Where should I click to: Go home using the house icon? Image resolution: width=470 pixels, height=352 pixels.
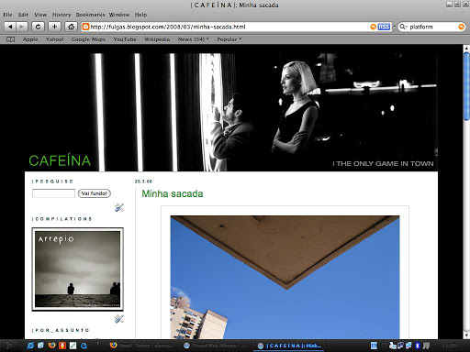71,27
